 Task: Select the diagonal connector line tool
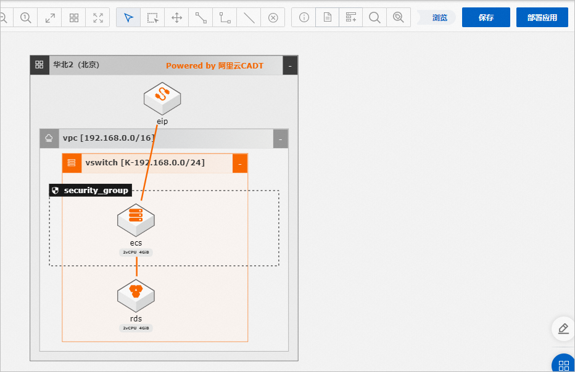pos(201,18)
